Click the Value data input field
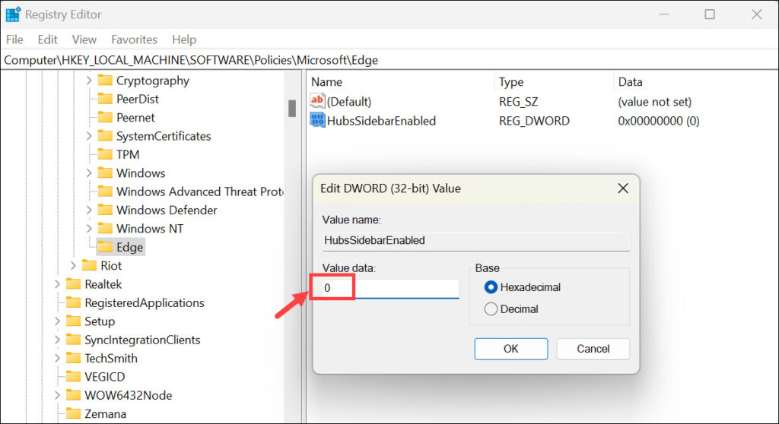 [x=388, y=289]
